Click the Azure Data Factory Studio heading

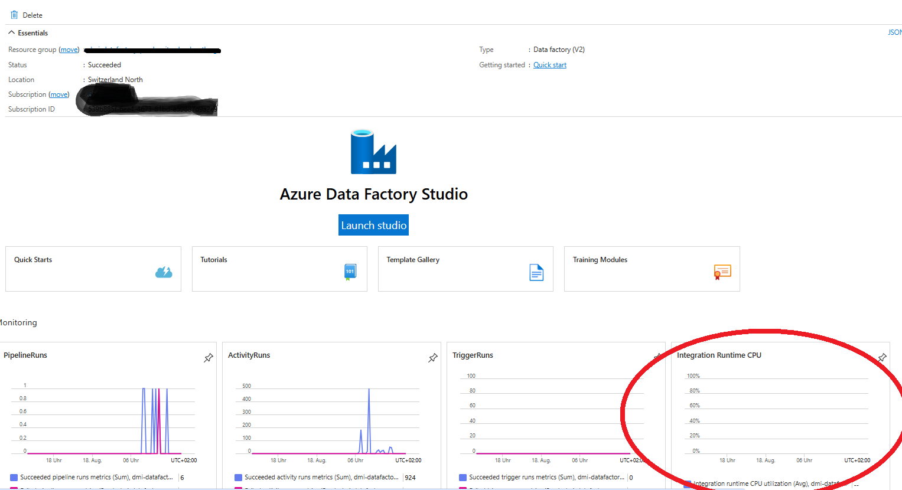373,194
